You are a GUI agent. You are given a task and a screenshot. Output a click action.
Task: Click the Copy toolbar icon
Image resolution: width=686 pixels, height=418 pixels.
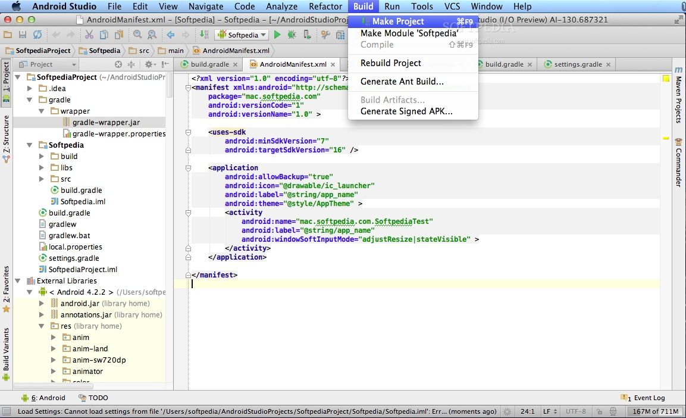pyautogui.click(x=104, y=35)
